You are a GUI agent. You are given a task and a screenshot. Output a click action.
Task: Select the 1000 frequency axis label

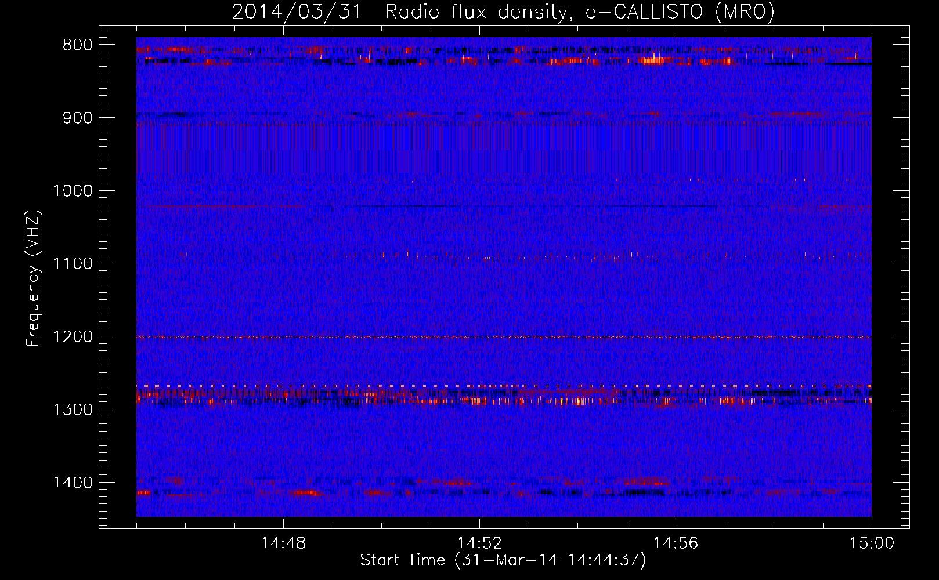click(x=73, y=191)
